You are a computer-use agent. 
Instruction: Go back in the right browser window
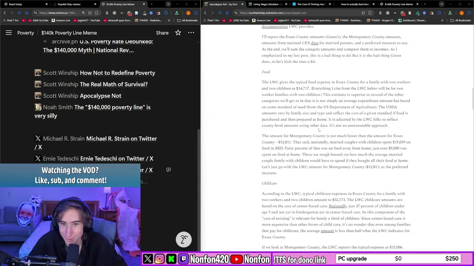point(205,13)
